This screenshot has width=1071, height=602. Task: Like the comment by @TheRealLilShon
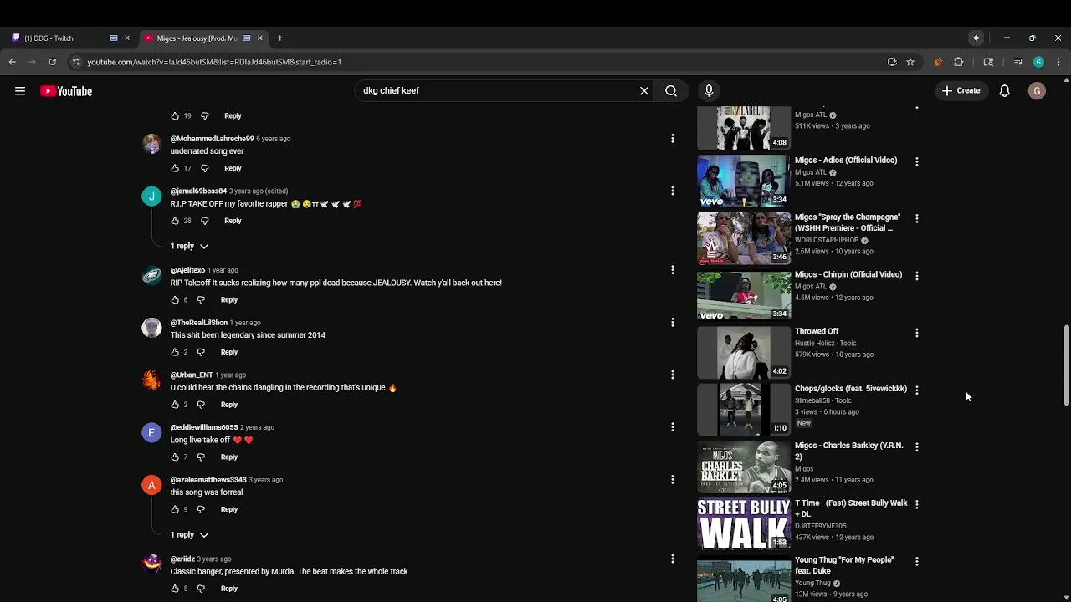[175, 352]
